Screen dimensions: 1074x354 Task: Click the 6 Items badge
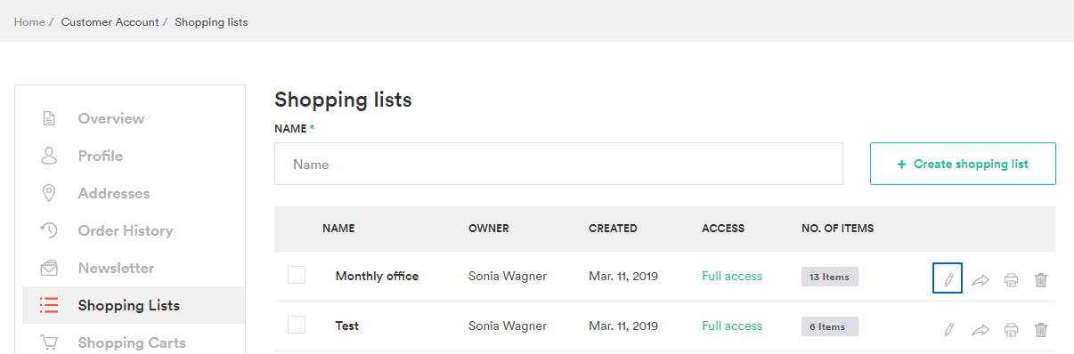point(830,326)
